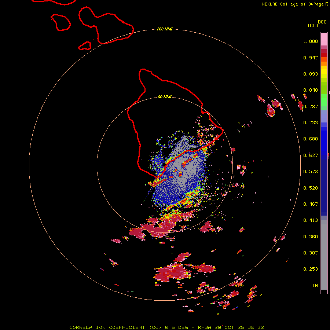The width and height of the screenshot is (330, 330).
Task: Select the 0.413 scale value
Action: (311, 220)
